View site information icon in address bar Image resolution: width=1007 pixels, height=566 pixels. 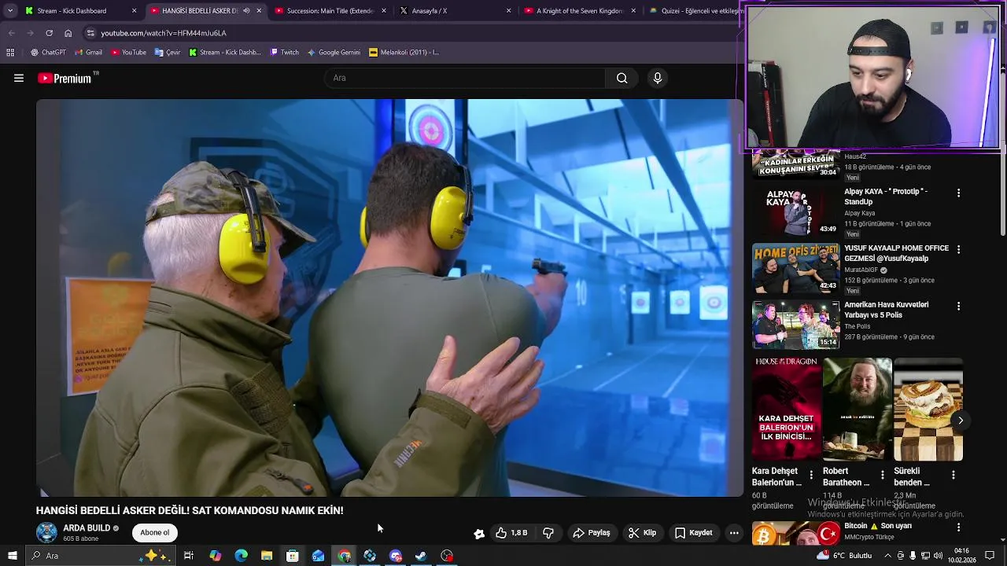coord(90,33)
